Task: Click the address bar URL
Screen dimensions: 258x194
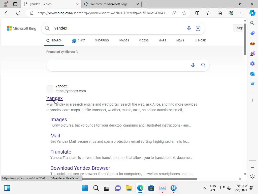Action: click(102, 13)
